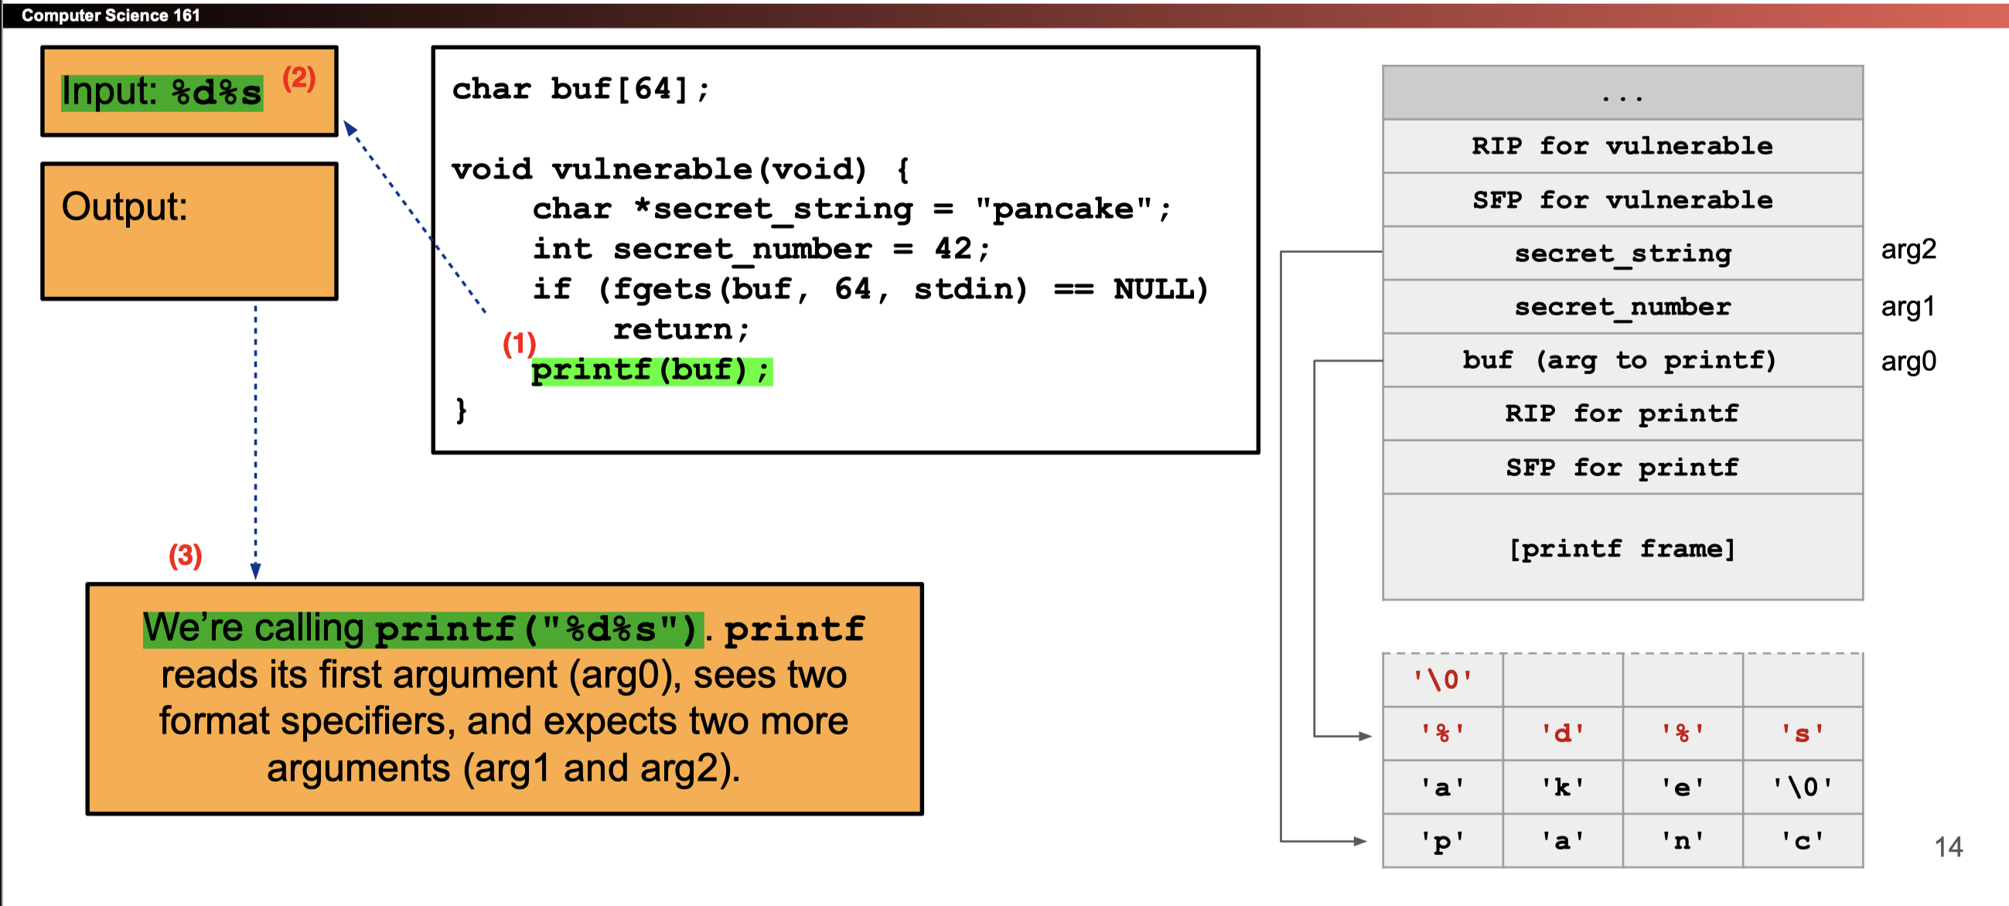Click the [printf frame] block
The width and height of the screenshot is (2009, 906).
pyautogui.click(x=1622, y=548)
